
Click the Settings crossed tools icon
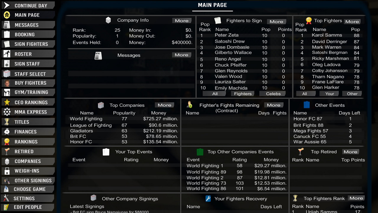point(6,199)
